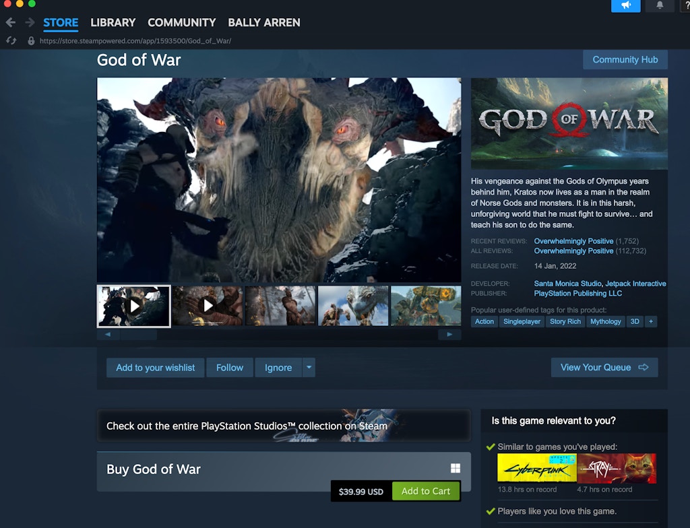Screen dimensions: 690x528
Task: Go back with the left arrow icon
Action: (x=11, y=22)
